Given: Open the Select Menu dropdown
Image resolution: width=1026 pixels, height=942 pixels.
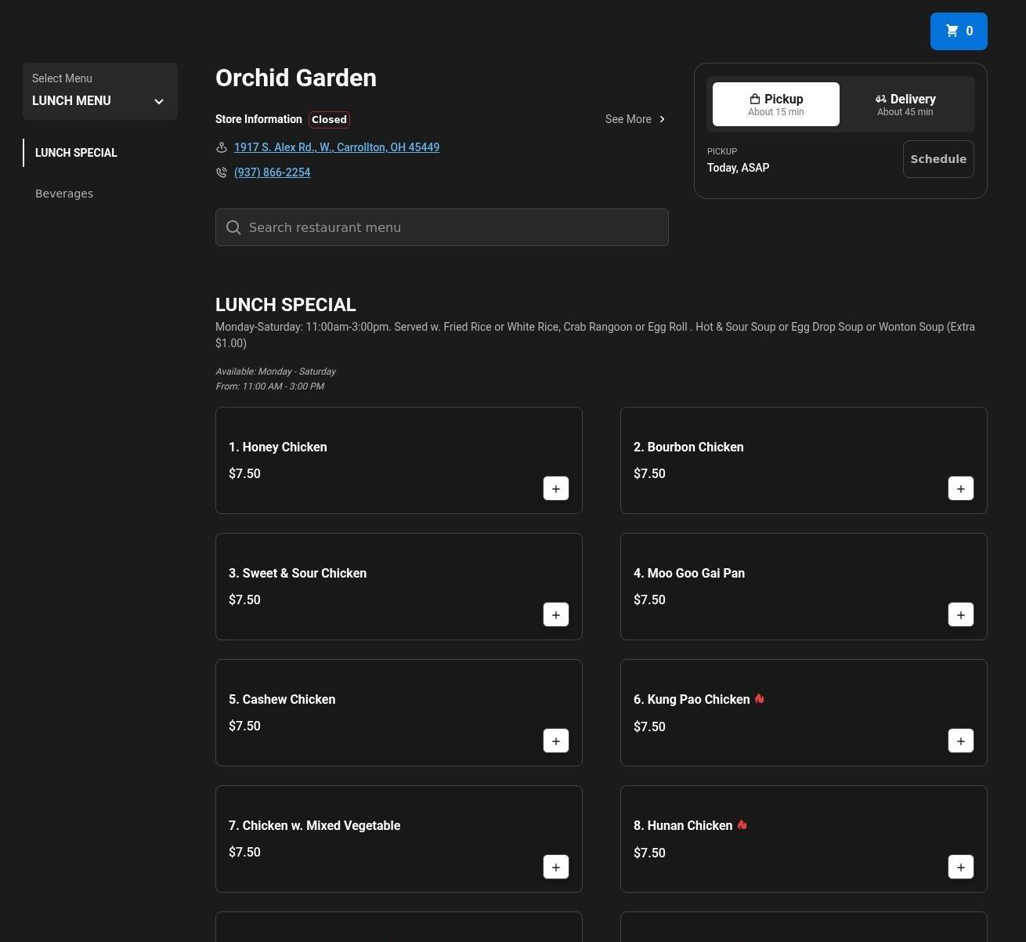Looking at the screenshot, I should point(99,92).
